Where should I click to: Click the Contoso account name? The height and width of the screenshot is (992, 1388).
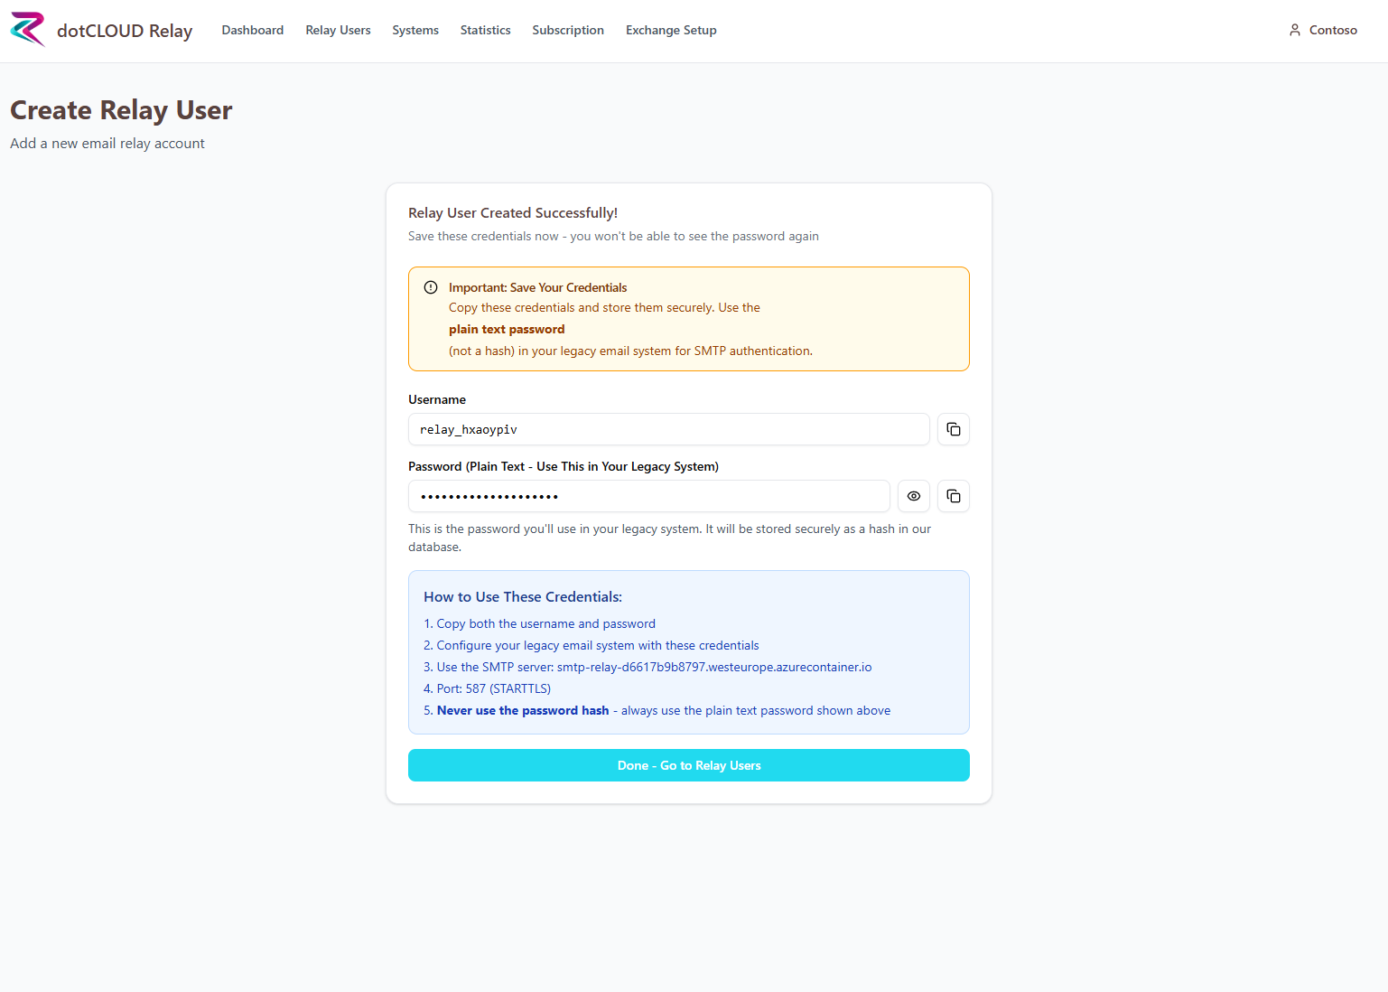(1332, 30)
